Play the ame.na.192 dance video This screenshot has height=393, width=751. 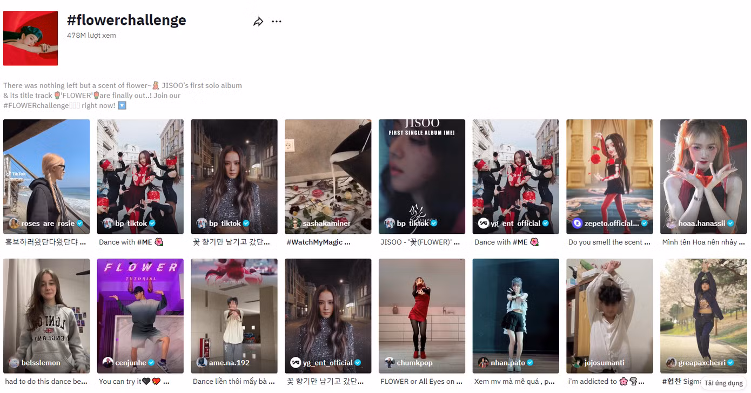[x=234, y=316]
